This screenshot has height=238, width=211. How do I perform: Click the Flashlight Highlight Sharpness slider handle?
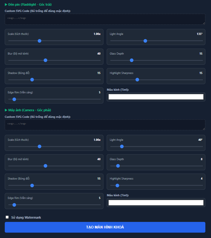(137, 80)
